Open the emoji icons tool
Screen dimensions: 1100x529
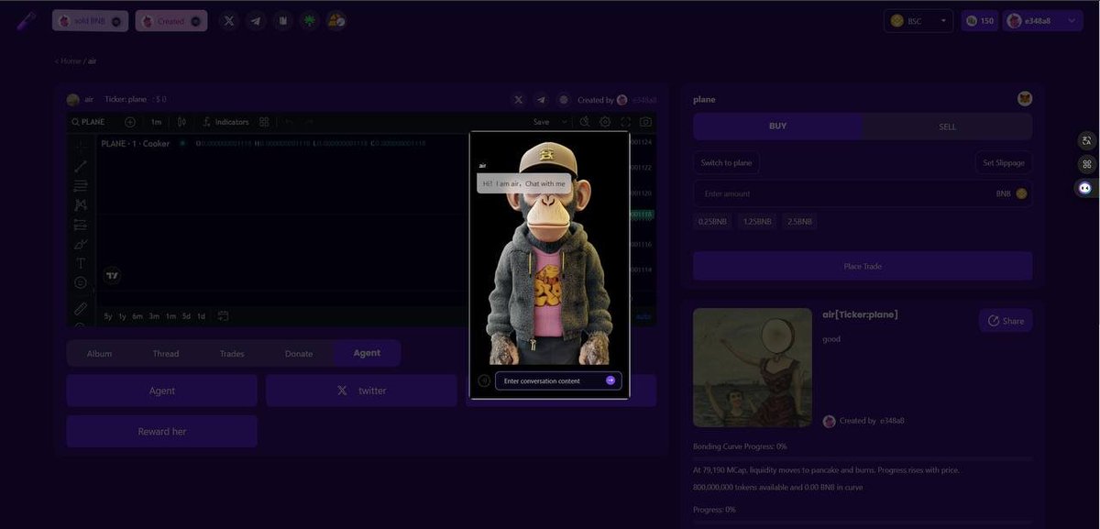[81, 282]
